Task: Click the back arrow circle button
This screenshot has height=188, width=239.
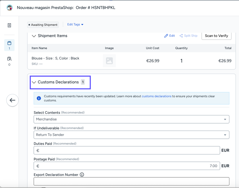Action: click(x=12, y=100)
